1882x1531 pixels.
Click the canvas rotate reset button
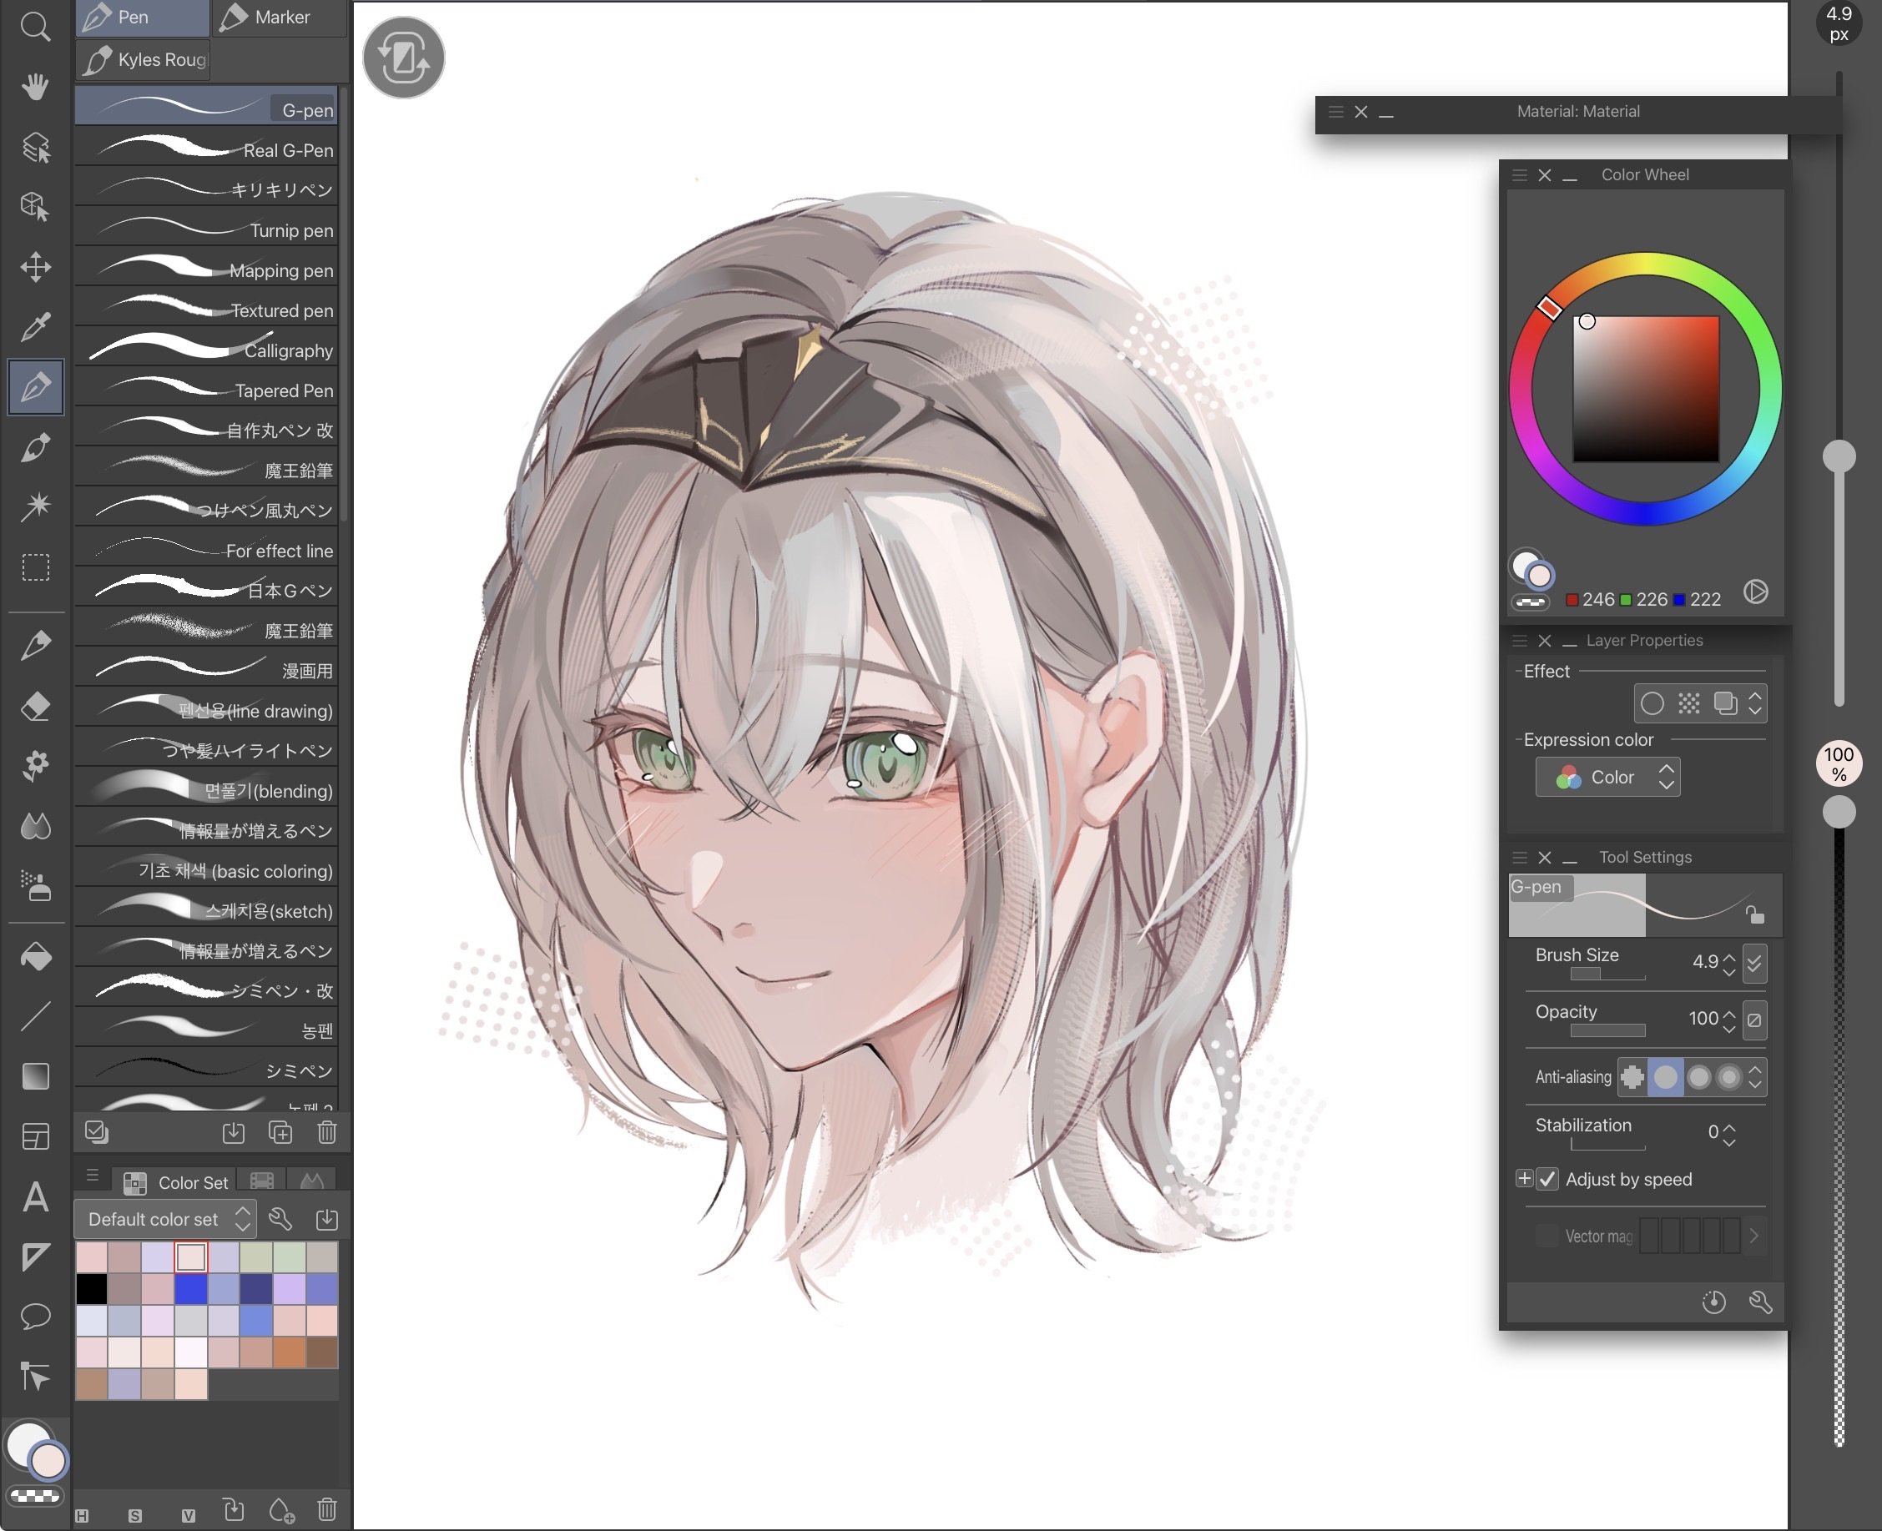coord(404,58)
